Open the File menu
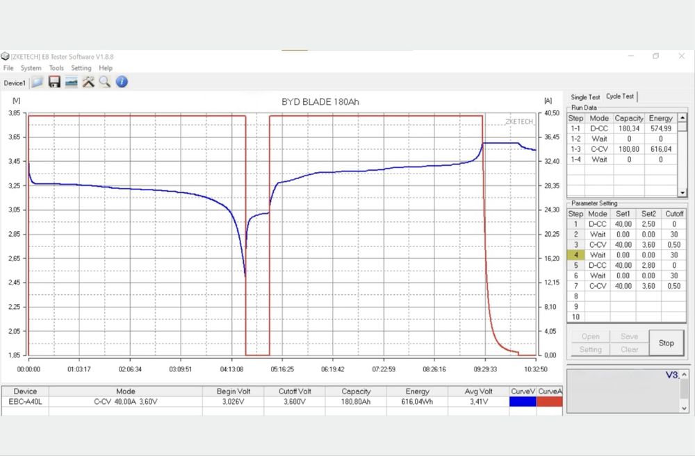Viewport: 695px width, 456px height. point(8,68)
